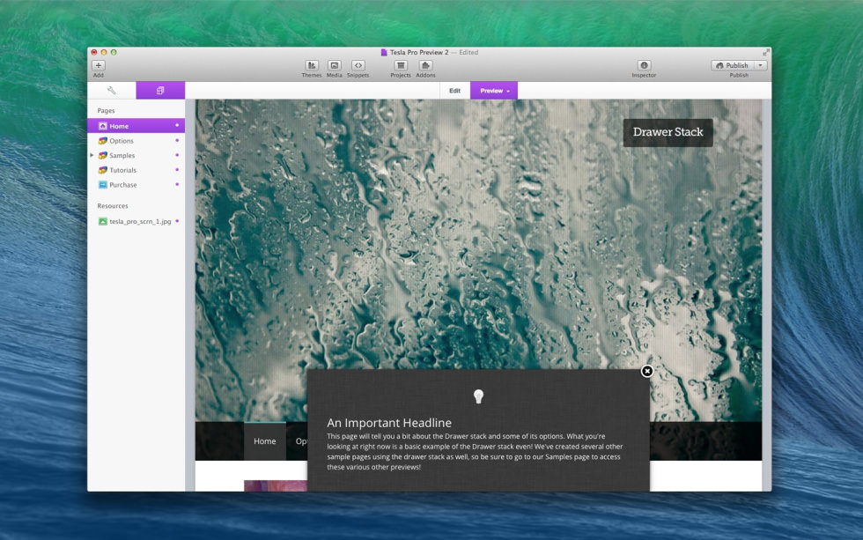
Task: Click the Home page icon in sidebar
Action: pyautogui.click(x=102, y=126)
